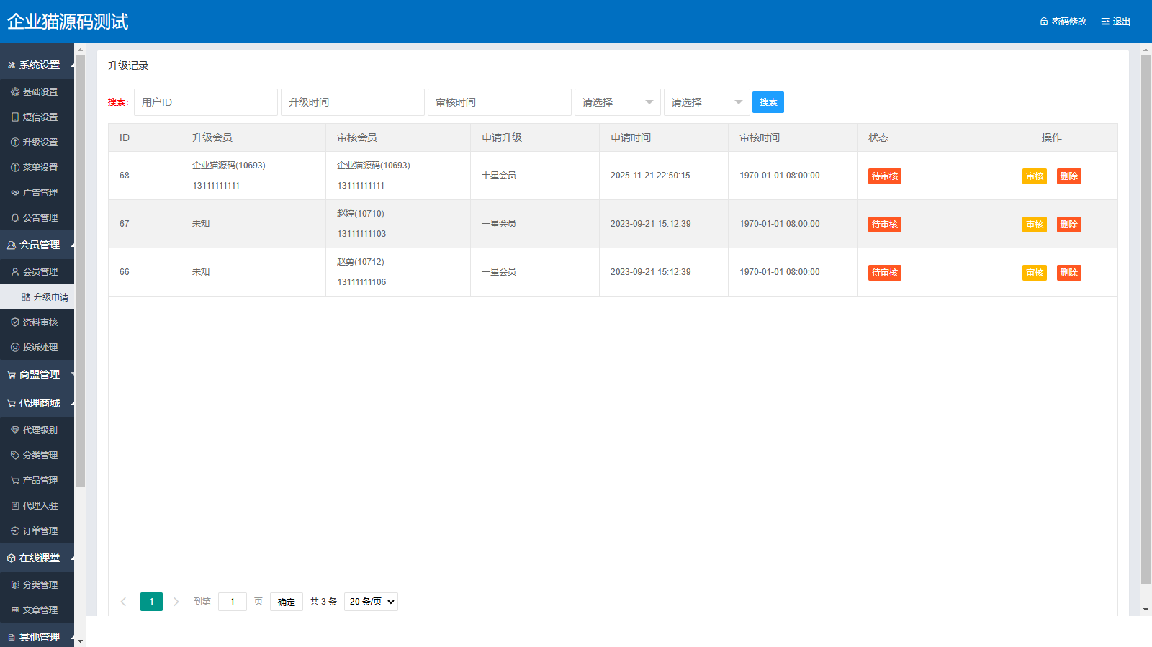
Task: Open 升级申请 in the sidebar
Action: [50, 297]
